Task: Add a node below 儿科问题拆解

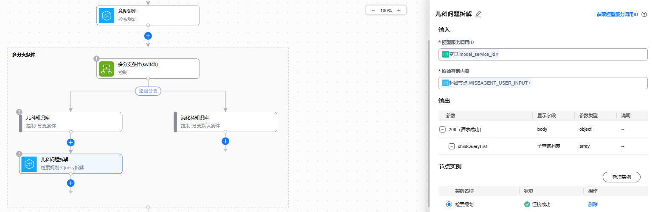Action: (71, 183)
